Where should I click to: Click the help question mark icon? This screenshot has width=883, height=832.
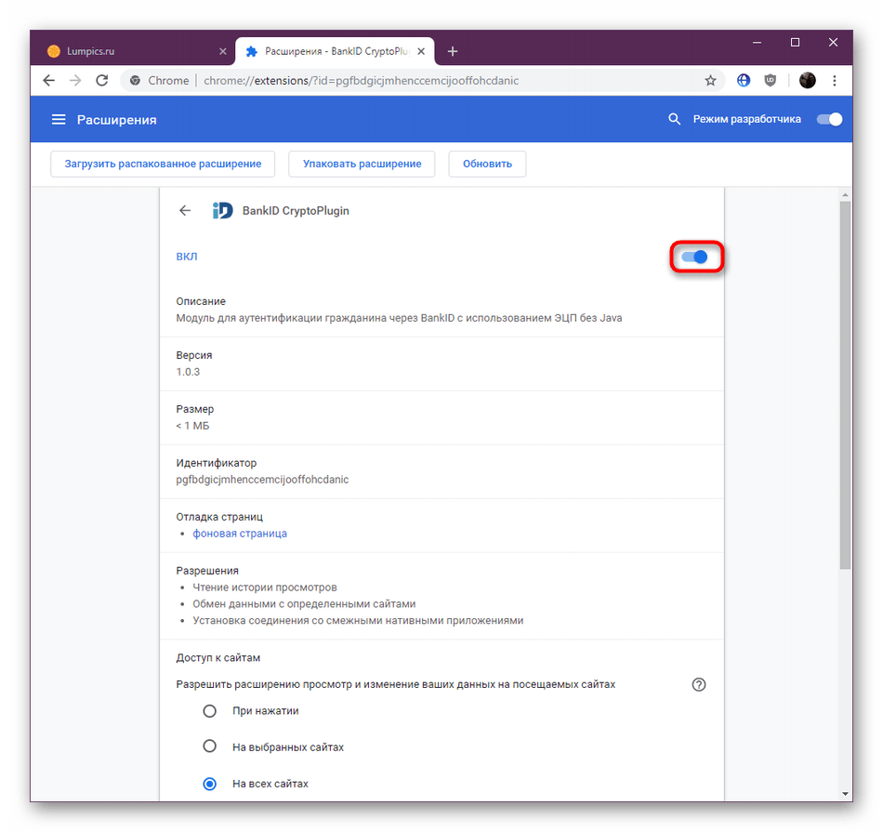[699, 685]
